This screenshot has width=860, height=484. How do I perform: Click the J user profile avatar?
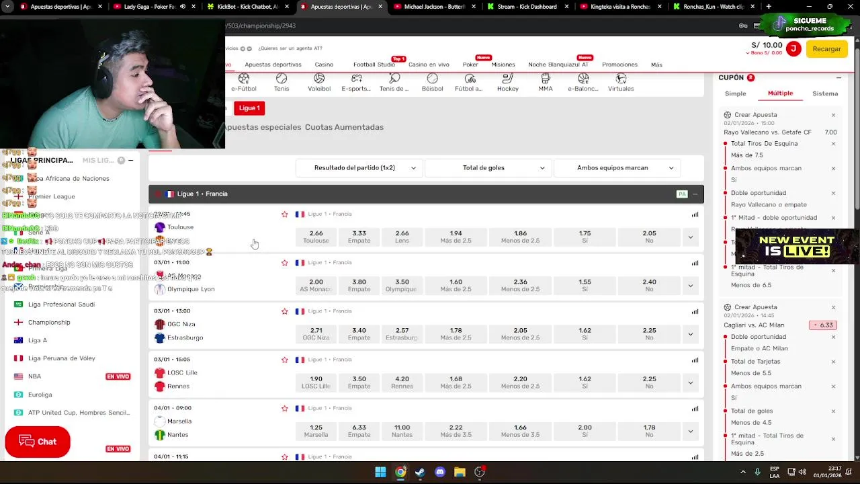[793, 48]
